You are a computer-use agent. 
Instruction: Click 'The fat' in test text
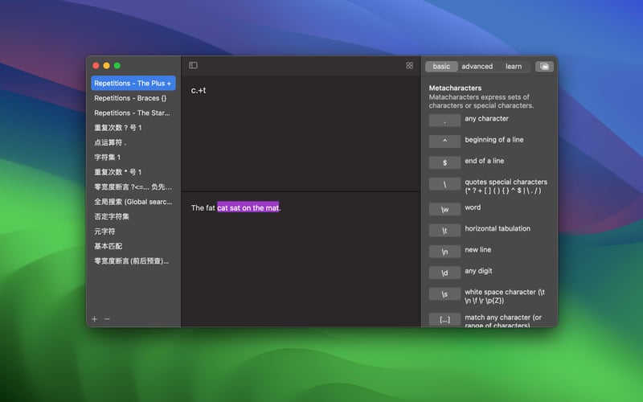click(x=203, y=208)
